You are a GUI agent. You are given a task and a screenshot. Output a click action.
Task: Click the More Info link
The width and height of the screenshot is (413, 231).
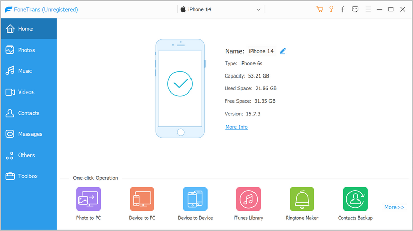236,127
